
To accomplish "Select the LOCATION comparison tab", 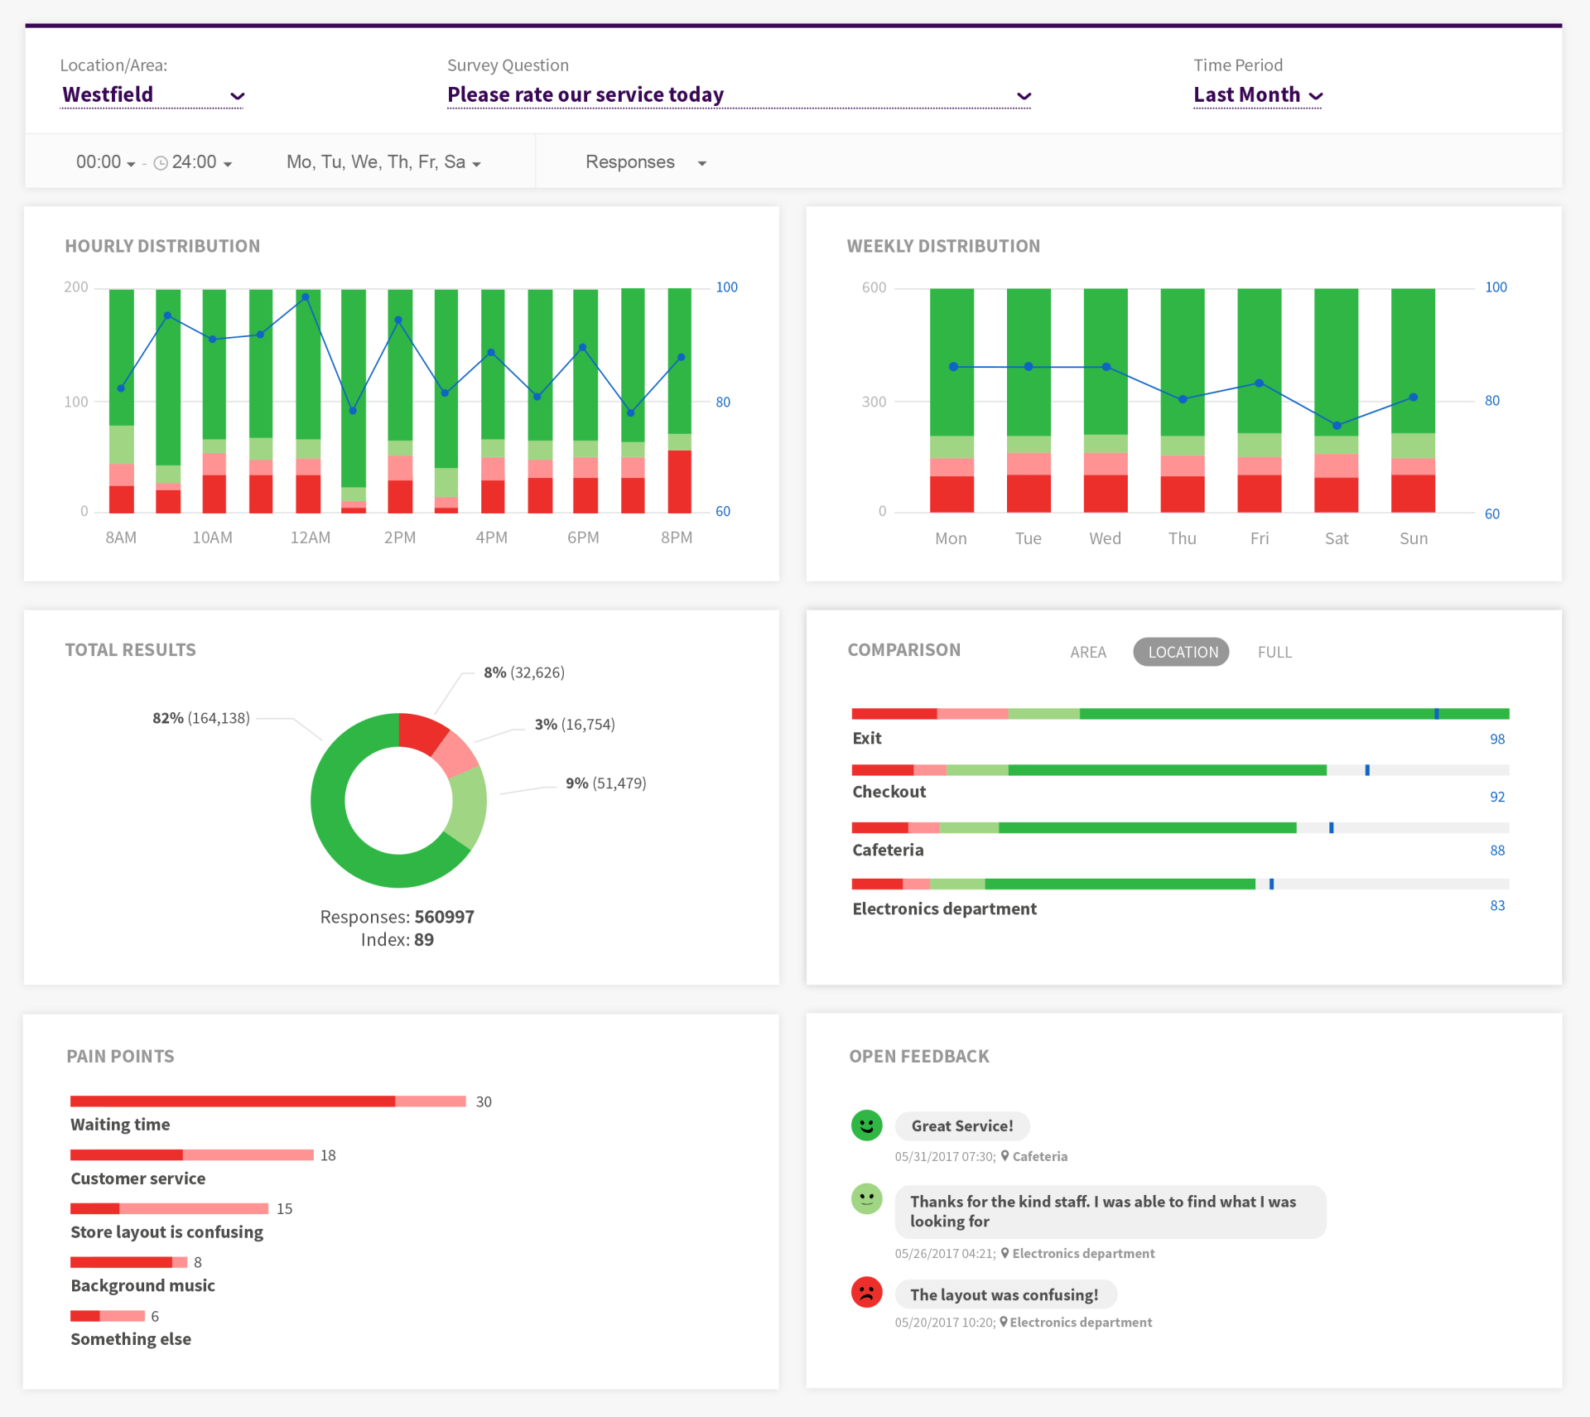I will [1182, 652].
